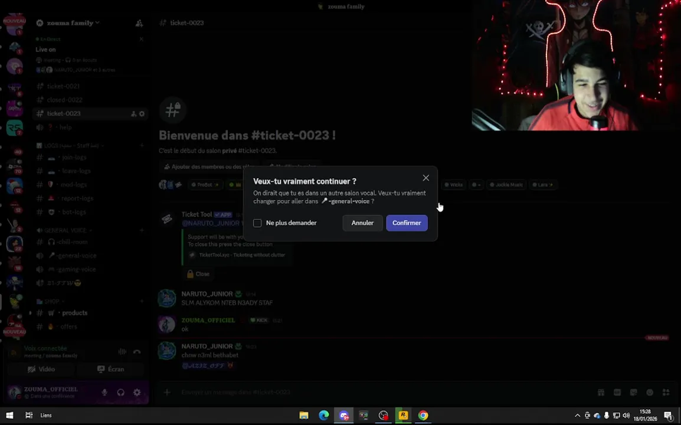Switch to Discord from taskbar

point(344,416)
